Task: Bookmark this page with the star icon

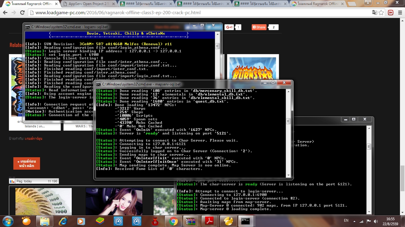Action: click(x=381, y=13)
